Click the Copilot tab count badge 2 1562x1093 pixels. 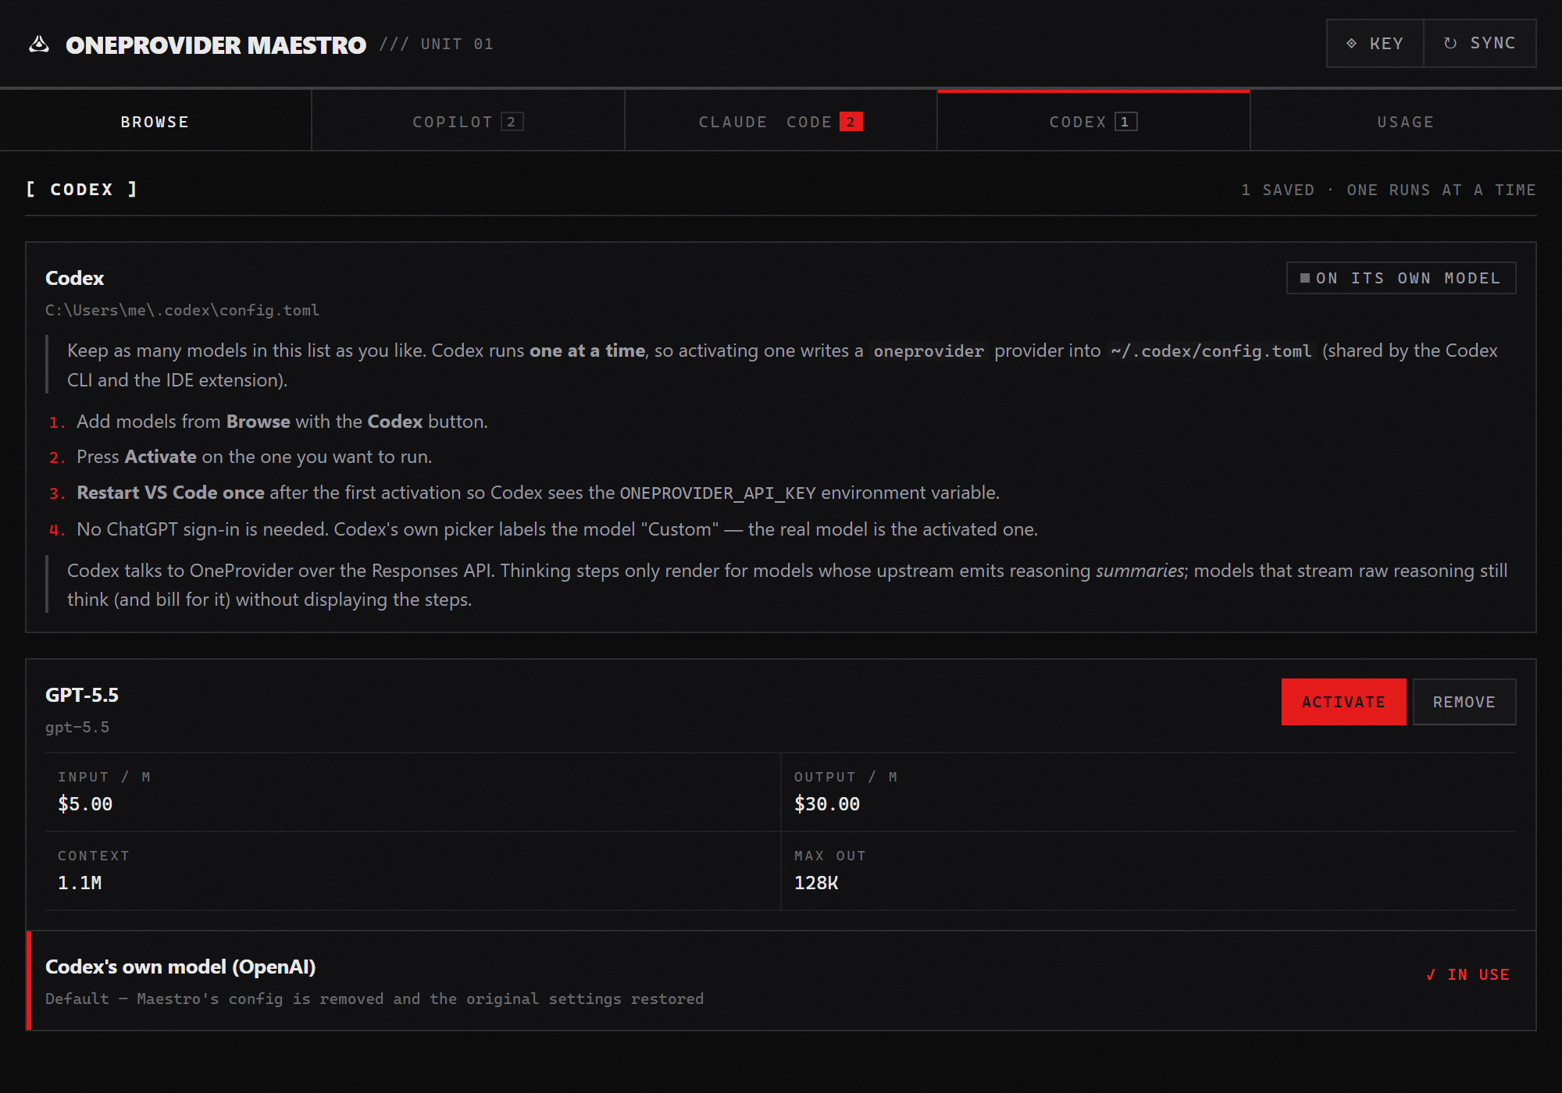(512, 122)
